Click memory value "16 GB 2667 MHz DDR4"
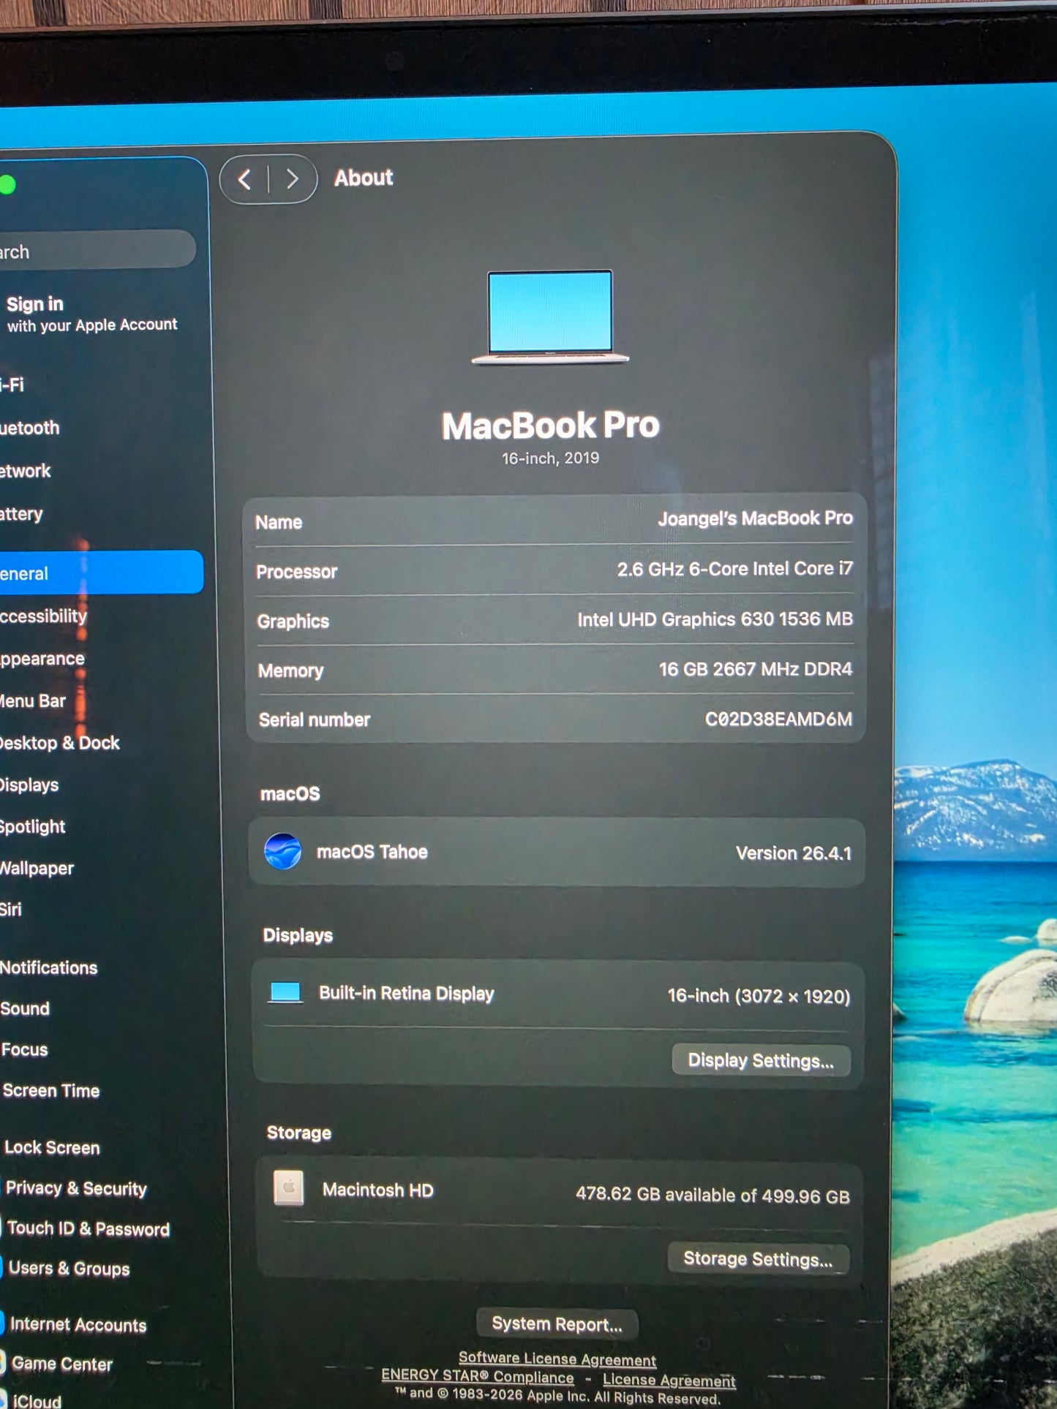1057x1409 pixels. pyautogui.click(x=755, y=669)
